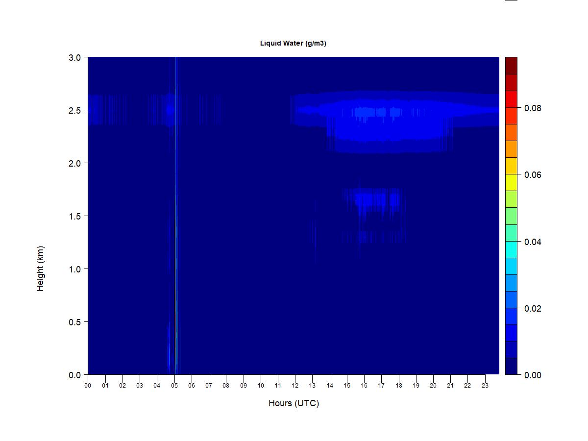Click the 2.5 height axis value
This screenshot has width=588, height=441.
(75, 110)
